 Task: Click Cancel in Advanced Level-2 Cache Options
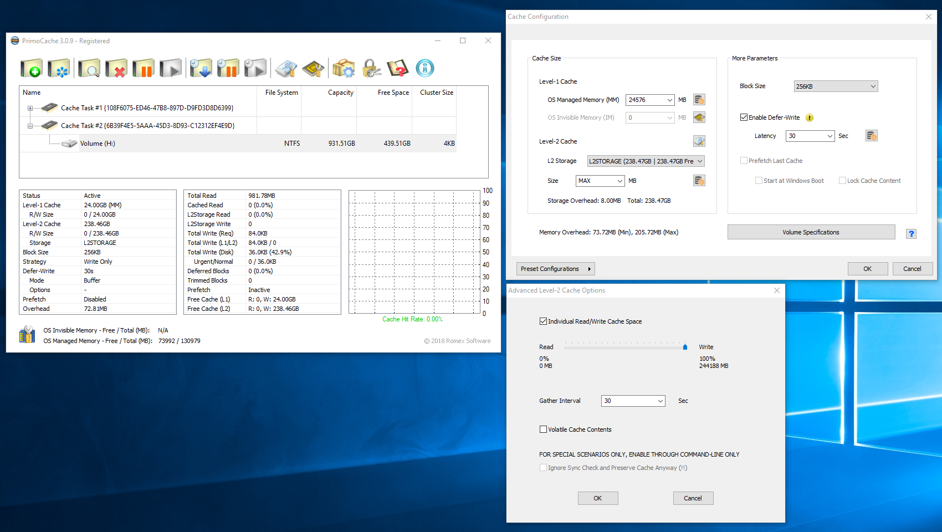point(693,498)
